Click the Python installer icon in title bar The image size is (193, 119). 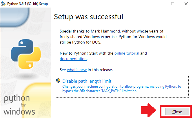point(3,4)
